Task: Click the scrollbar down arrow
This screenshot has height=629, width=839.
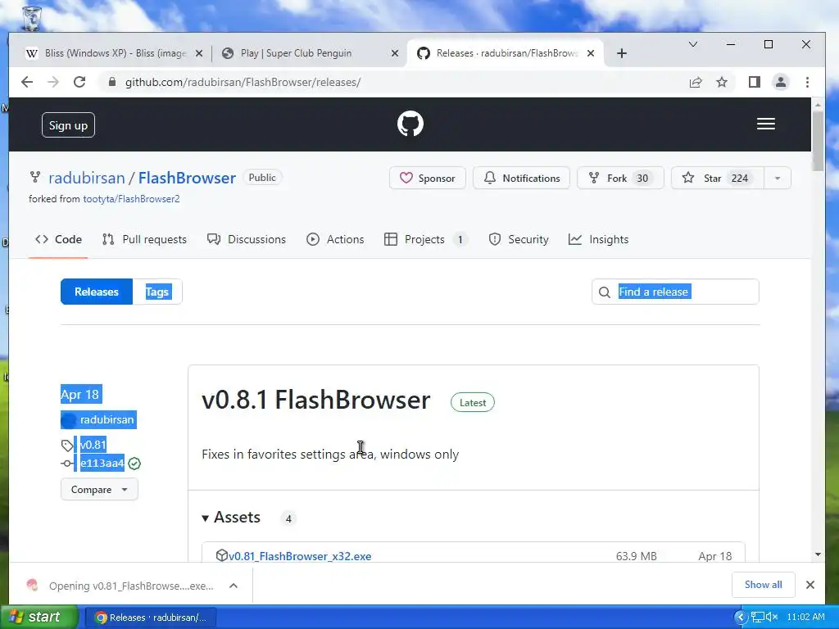Action: click(x=818, y=554)
